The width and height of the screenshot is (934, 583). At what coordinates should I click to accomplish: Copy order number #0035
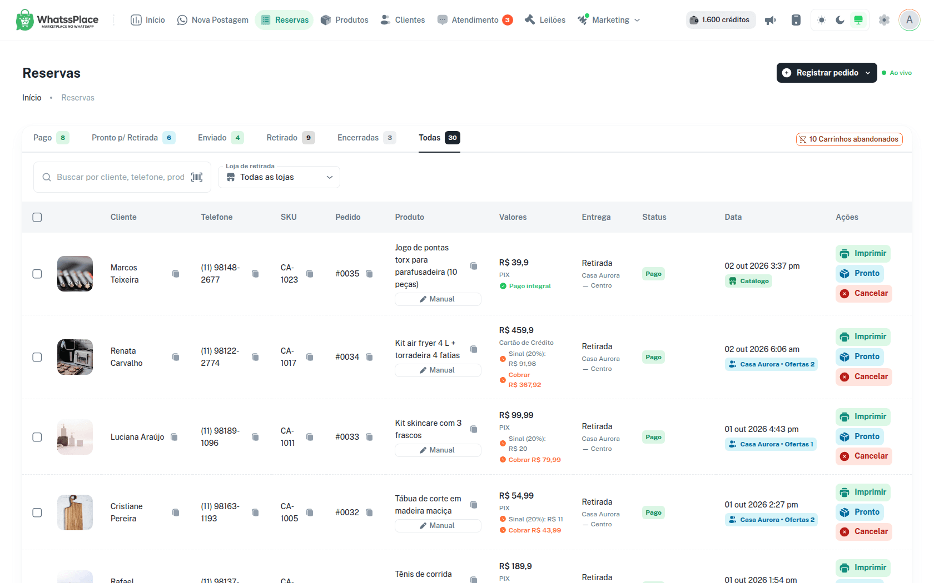[369, 274]
